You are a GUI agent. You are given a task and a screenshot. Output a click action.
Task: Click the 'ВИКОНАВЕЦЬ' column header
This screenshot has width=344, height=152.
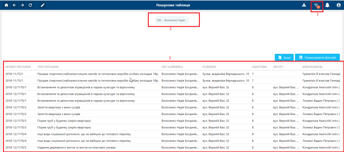312,67
